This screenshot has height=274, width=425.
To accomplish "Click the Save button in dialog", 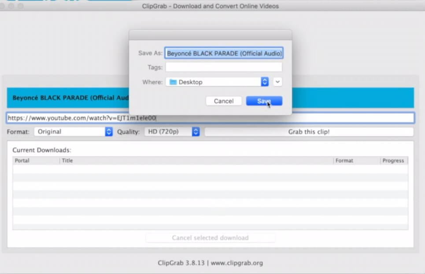I will [x=264, y=101].
